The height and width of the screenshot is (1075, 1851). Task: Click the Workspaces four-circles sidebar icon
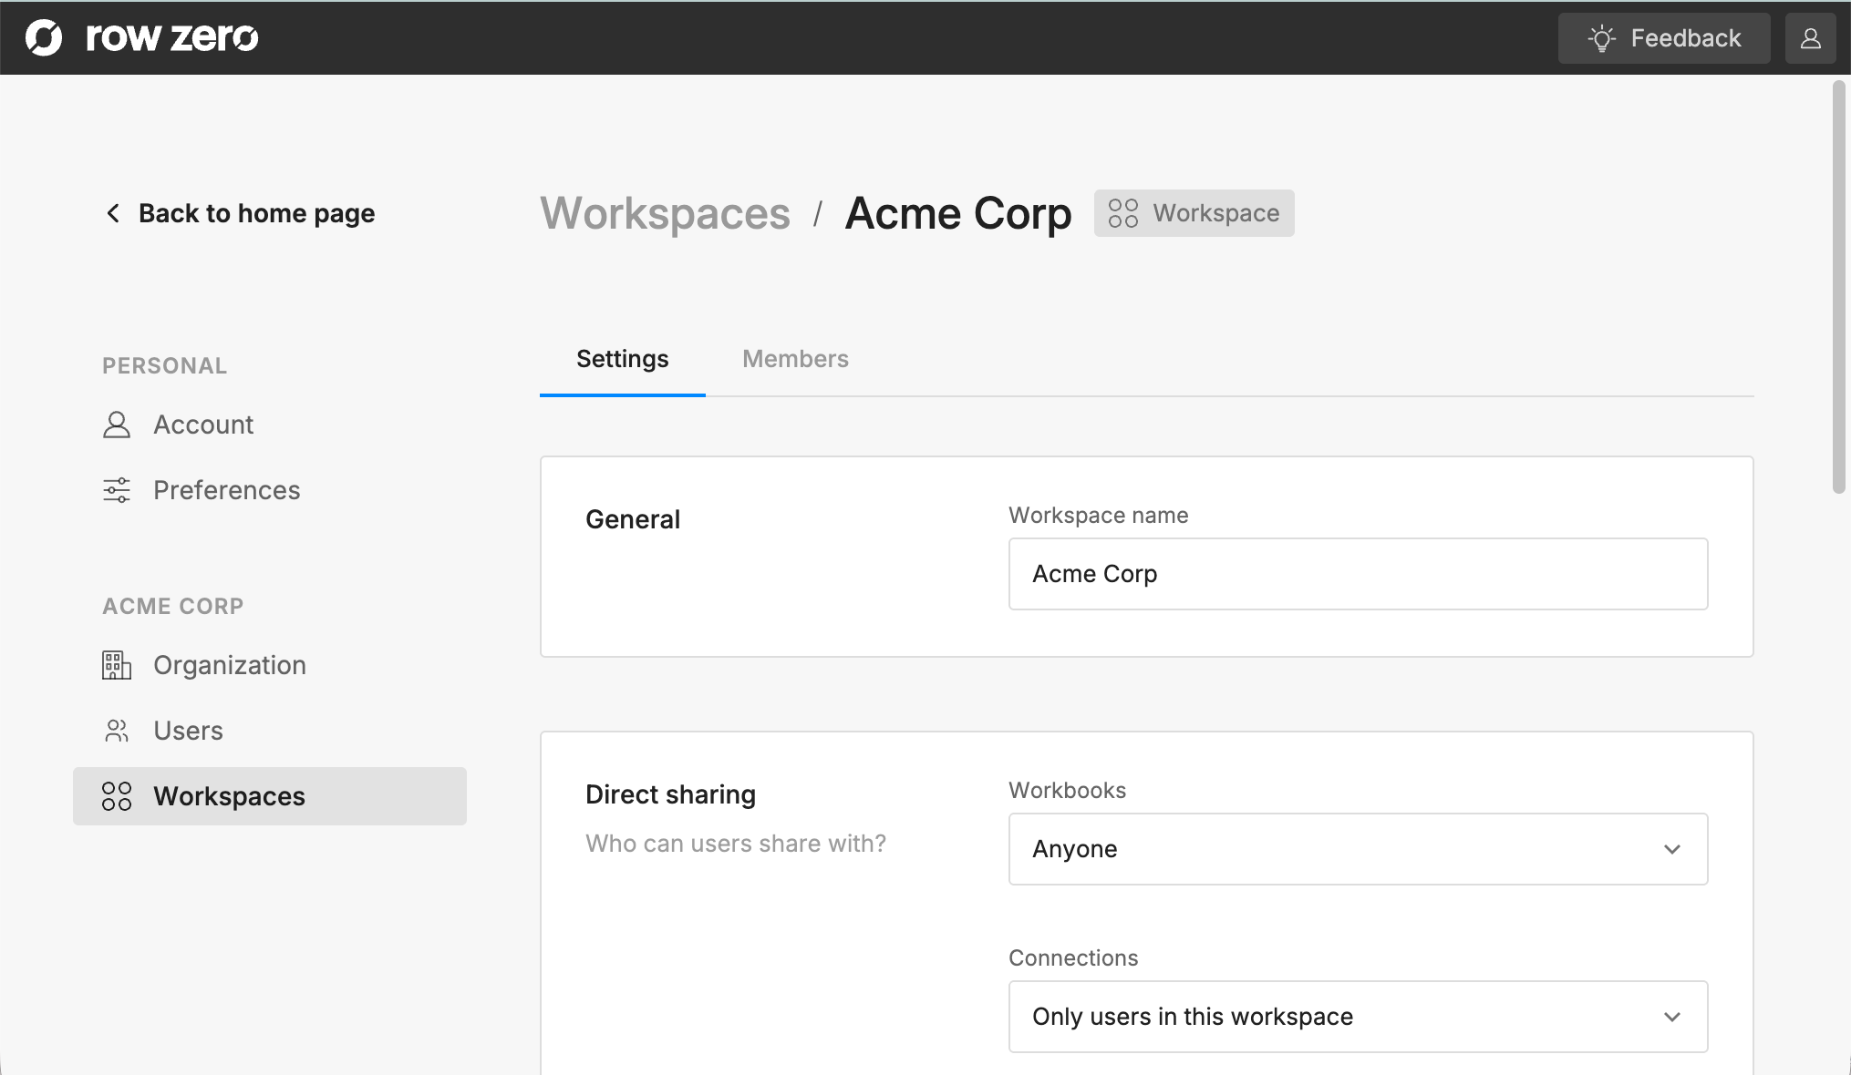point(117,796)
